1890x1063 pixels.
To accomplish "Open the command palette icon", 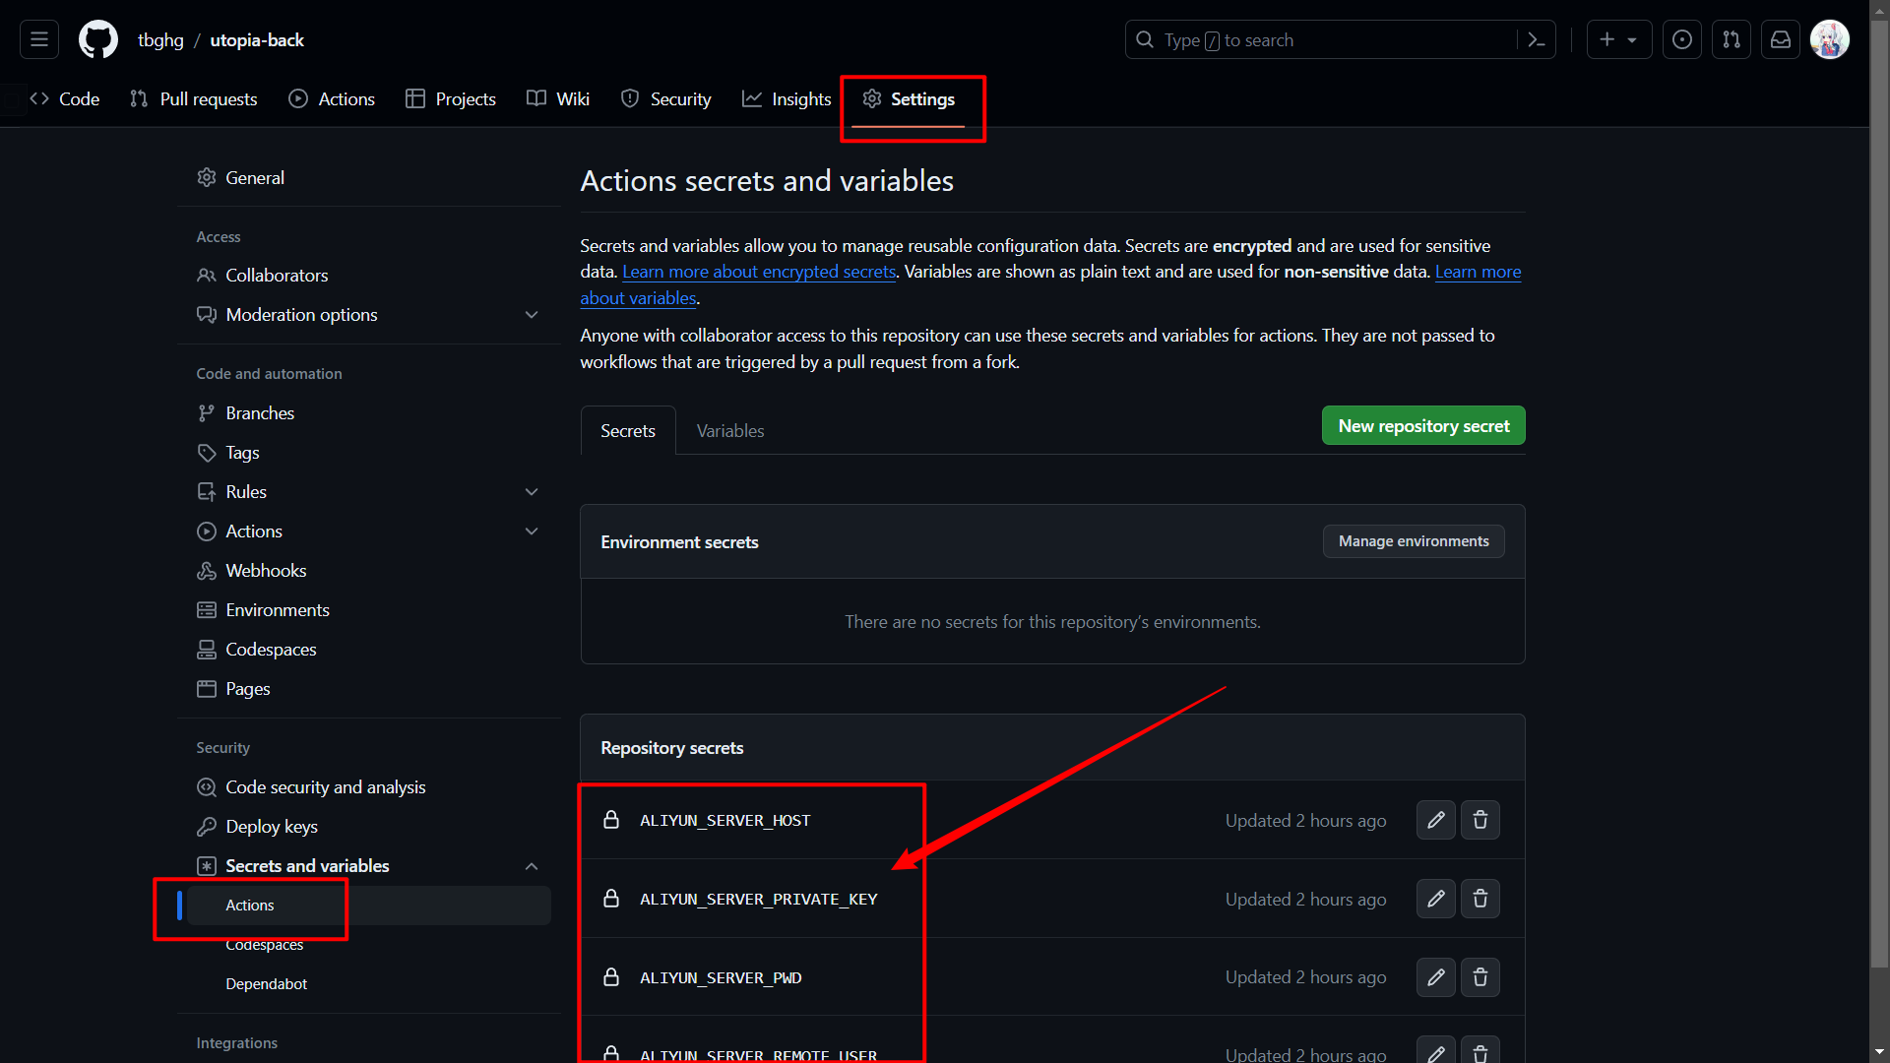I will click(x=1536, y=40).
